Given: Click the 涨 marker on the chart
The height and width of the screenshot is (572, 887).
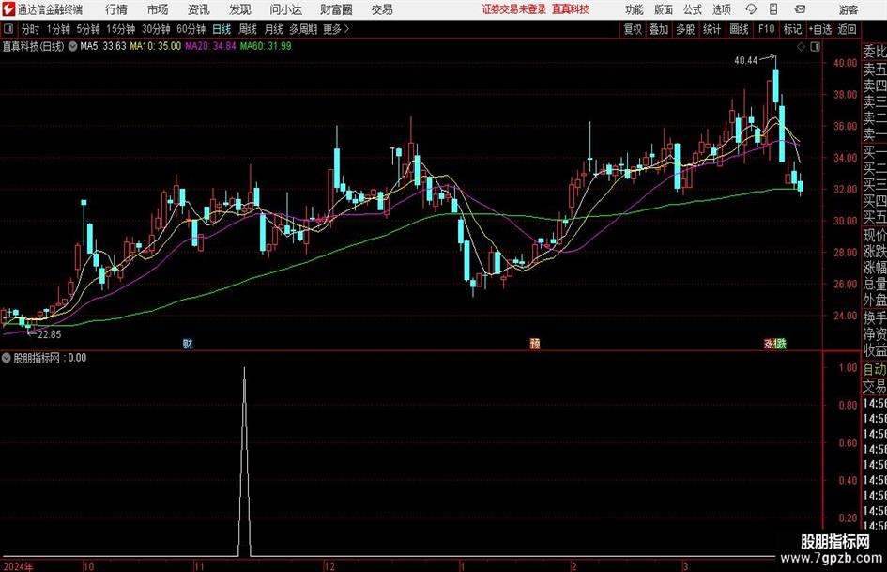Looking at the screenshot, I should [x=770, y=343].
